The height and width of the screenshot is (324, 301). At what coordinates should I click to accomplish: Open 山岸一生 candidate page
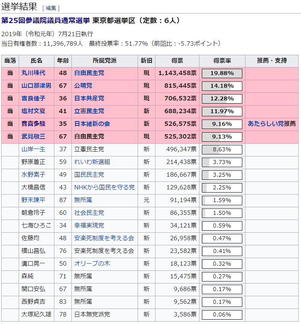pos(33,149)
